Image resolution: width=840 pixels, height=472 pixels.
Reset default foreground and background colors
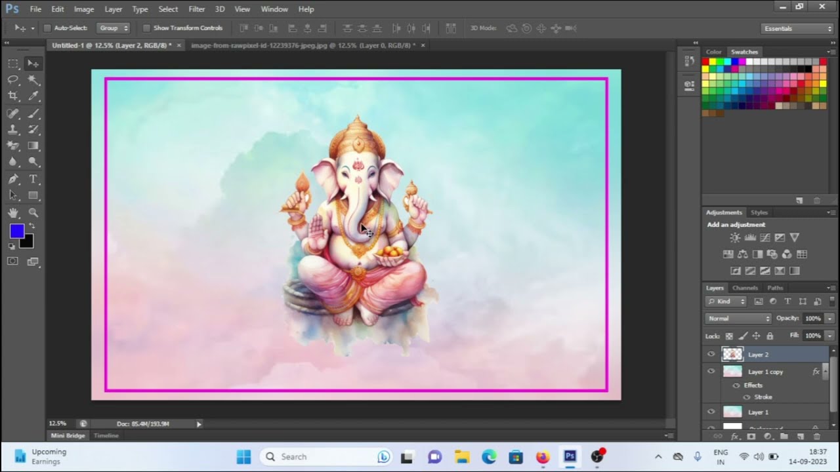(x=12, y=246)
